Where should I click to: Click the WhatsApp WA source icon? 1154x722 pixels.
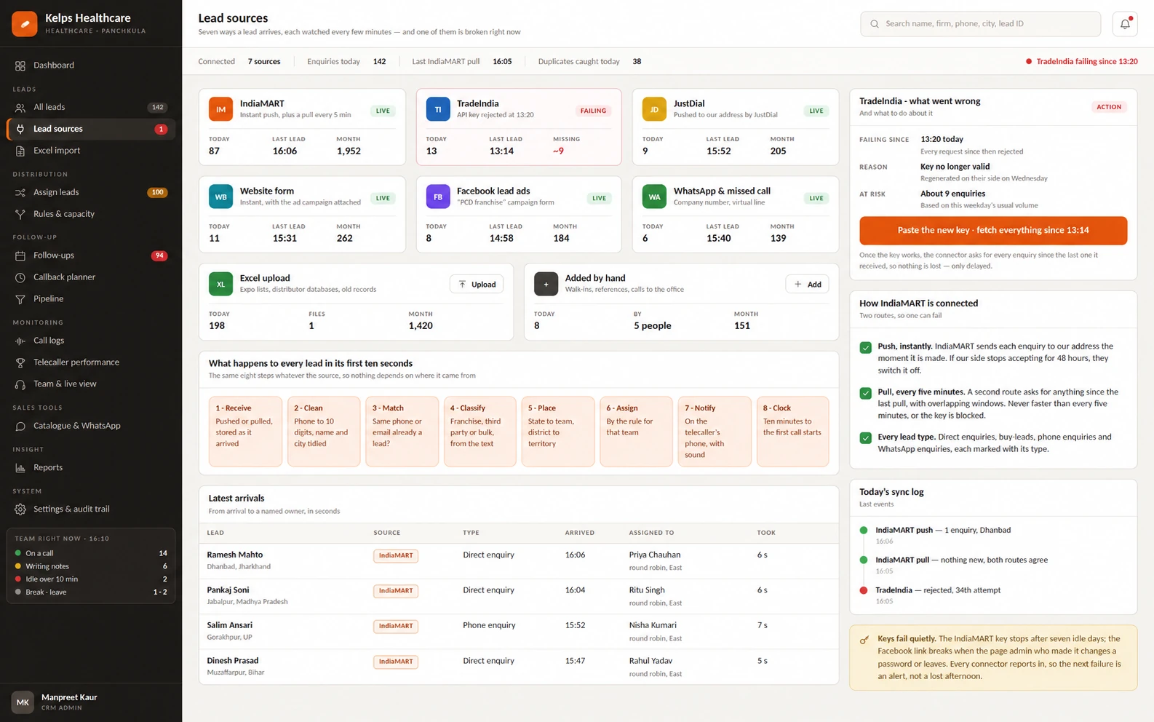tap(654, 197)
